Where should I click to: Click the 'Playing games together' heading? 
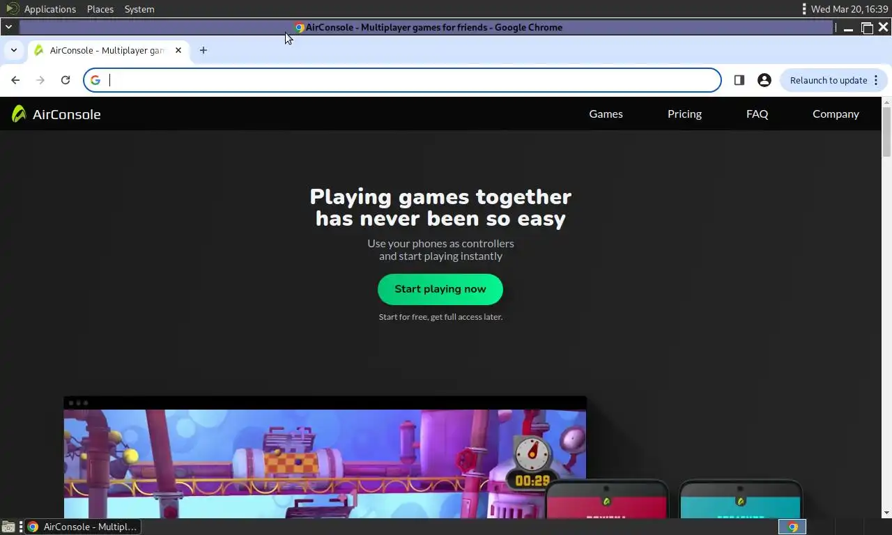(440, 196)
